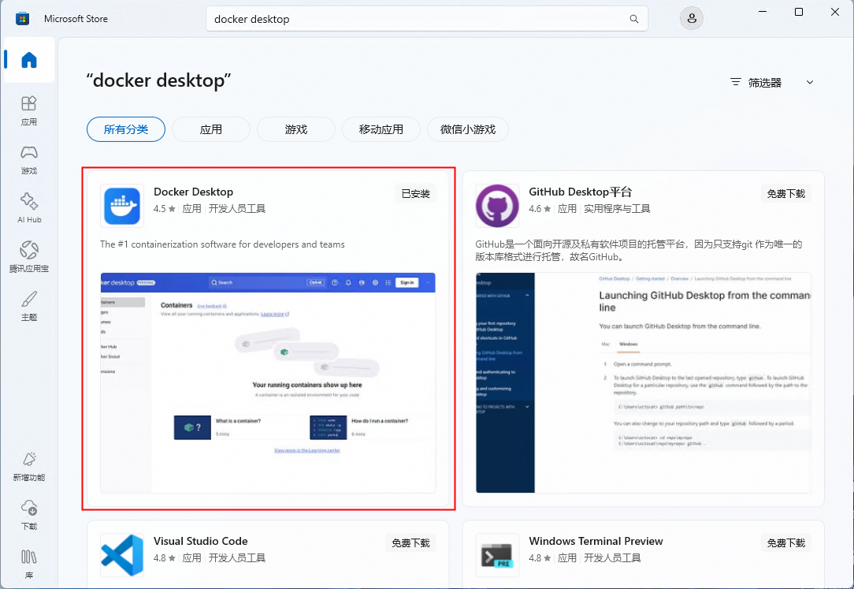Open the user account profile icon

pyautogui.click(x=691, y=18)
